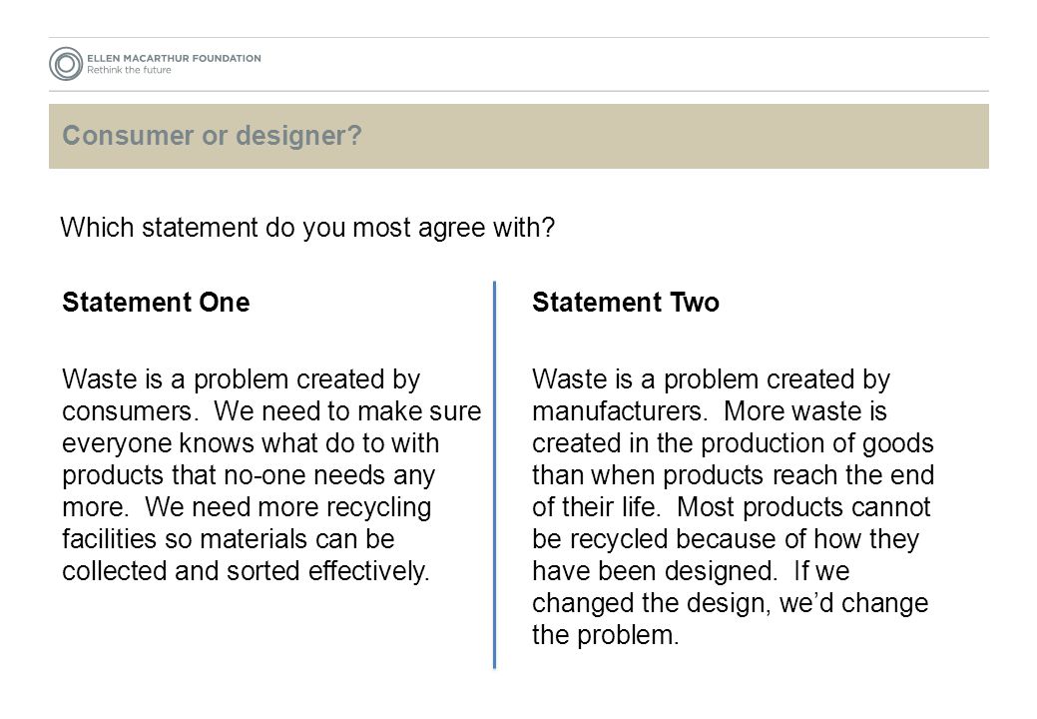Click the 'ELLEN MACARTHUR FOUNDATION' text
1037x719 pixels.
[x=174, y=58]
